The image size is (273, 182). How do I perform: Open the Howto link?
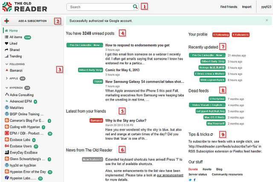click(x=207, y=169)
